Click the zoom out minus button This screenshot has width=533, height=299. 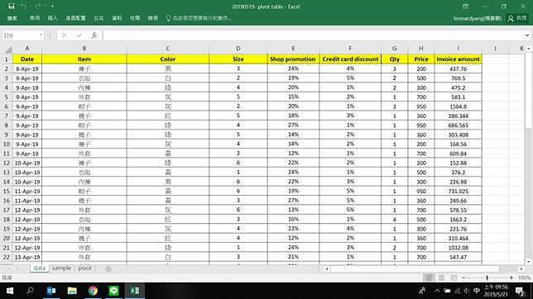click(463, 278)
